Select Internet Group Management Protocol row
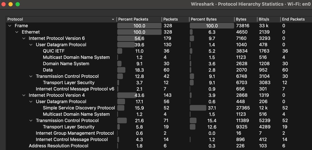The height and width of the screenshot is (150, 312). point(159,133)
